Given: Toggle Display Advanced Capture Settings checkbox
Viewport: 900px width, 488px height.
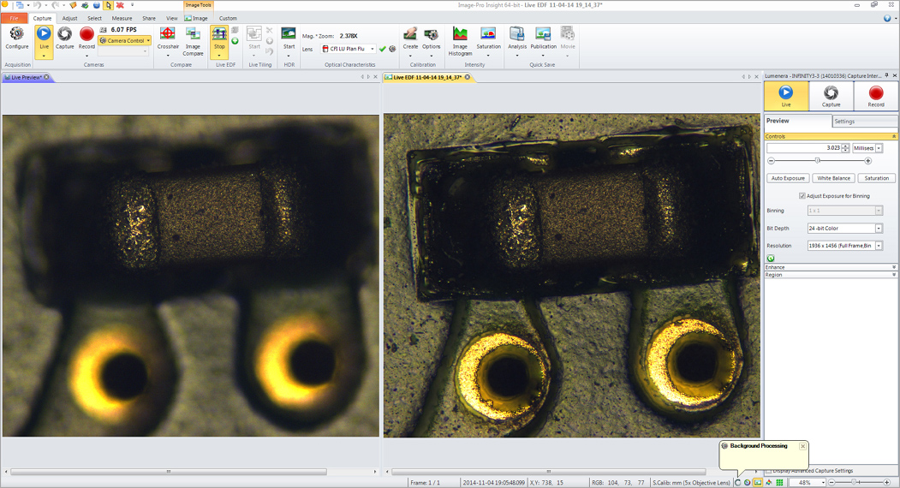Looking at the screenshot, I should 769,471.
